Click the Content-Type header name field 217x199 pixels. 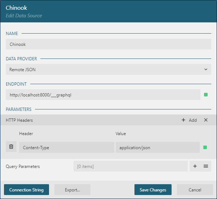point(66,147)
